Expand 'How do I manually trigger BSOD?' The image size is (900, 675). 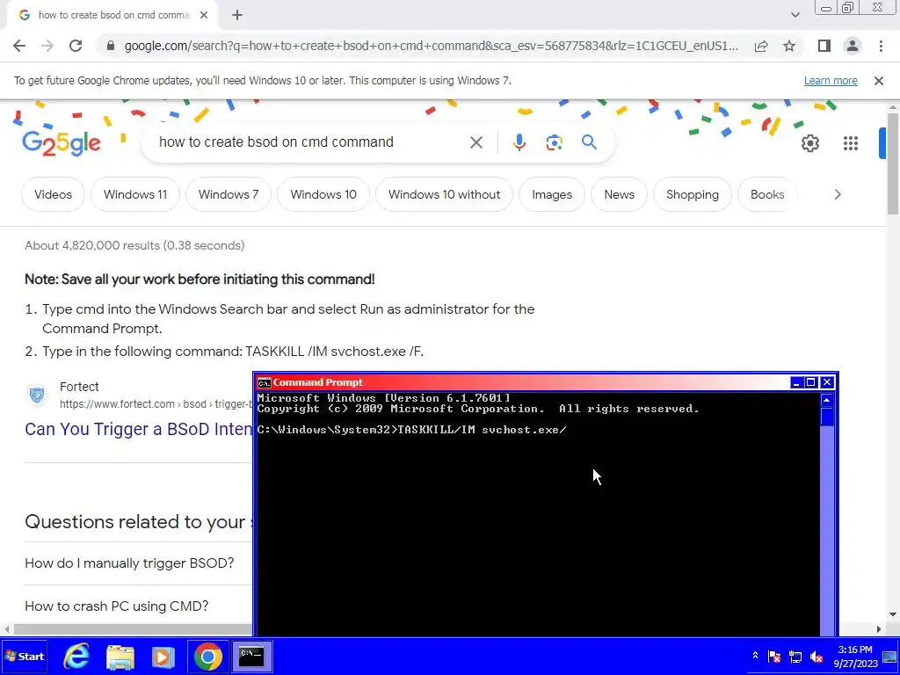click(129, 563)
